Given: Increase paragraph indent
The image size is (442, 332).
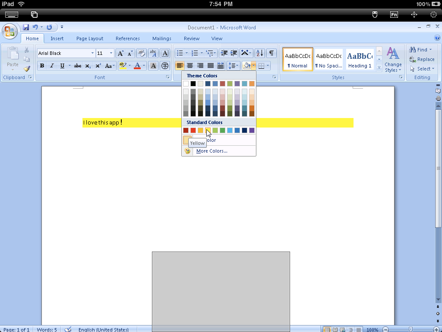Looking at the screenshot, I should pyautogui.click(x=234, y=53).
